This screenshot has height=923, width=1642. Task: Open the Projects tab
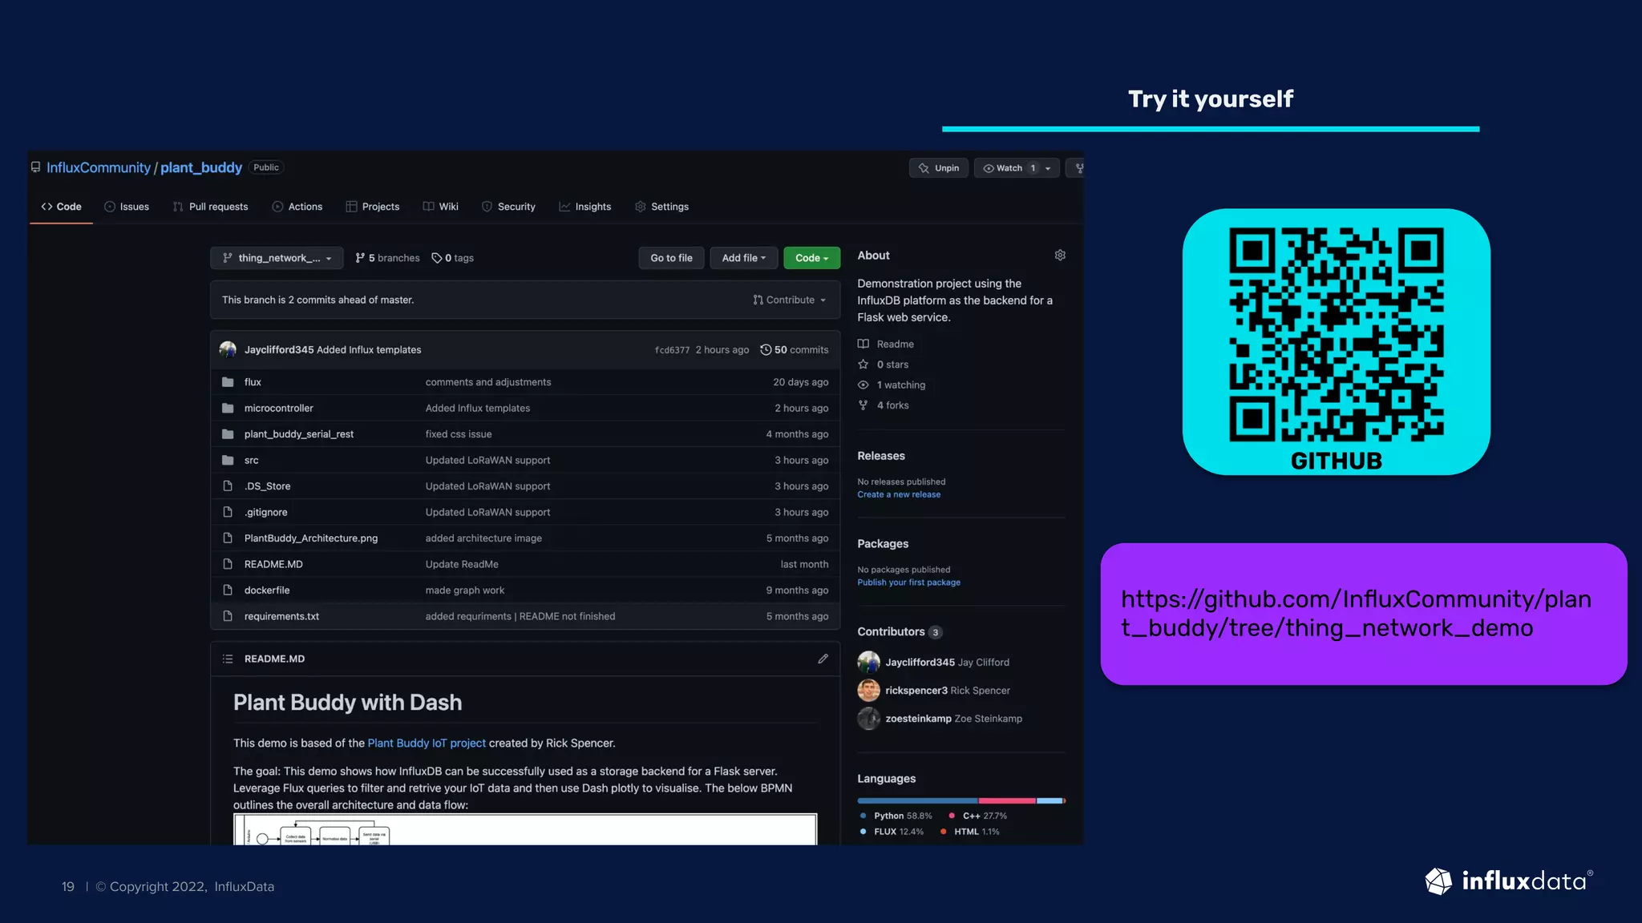[x=373, y=207]
